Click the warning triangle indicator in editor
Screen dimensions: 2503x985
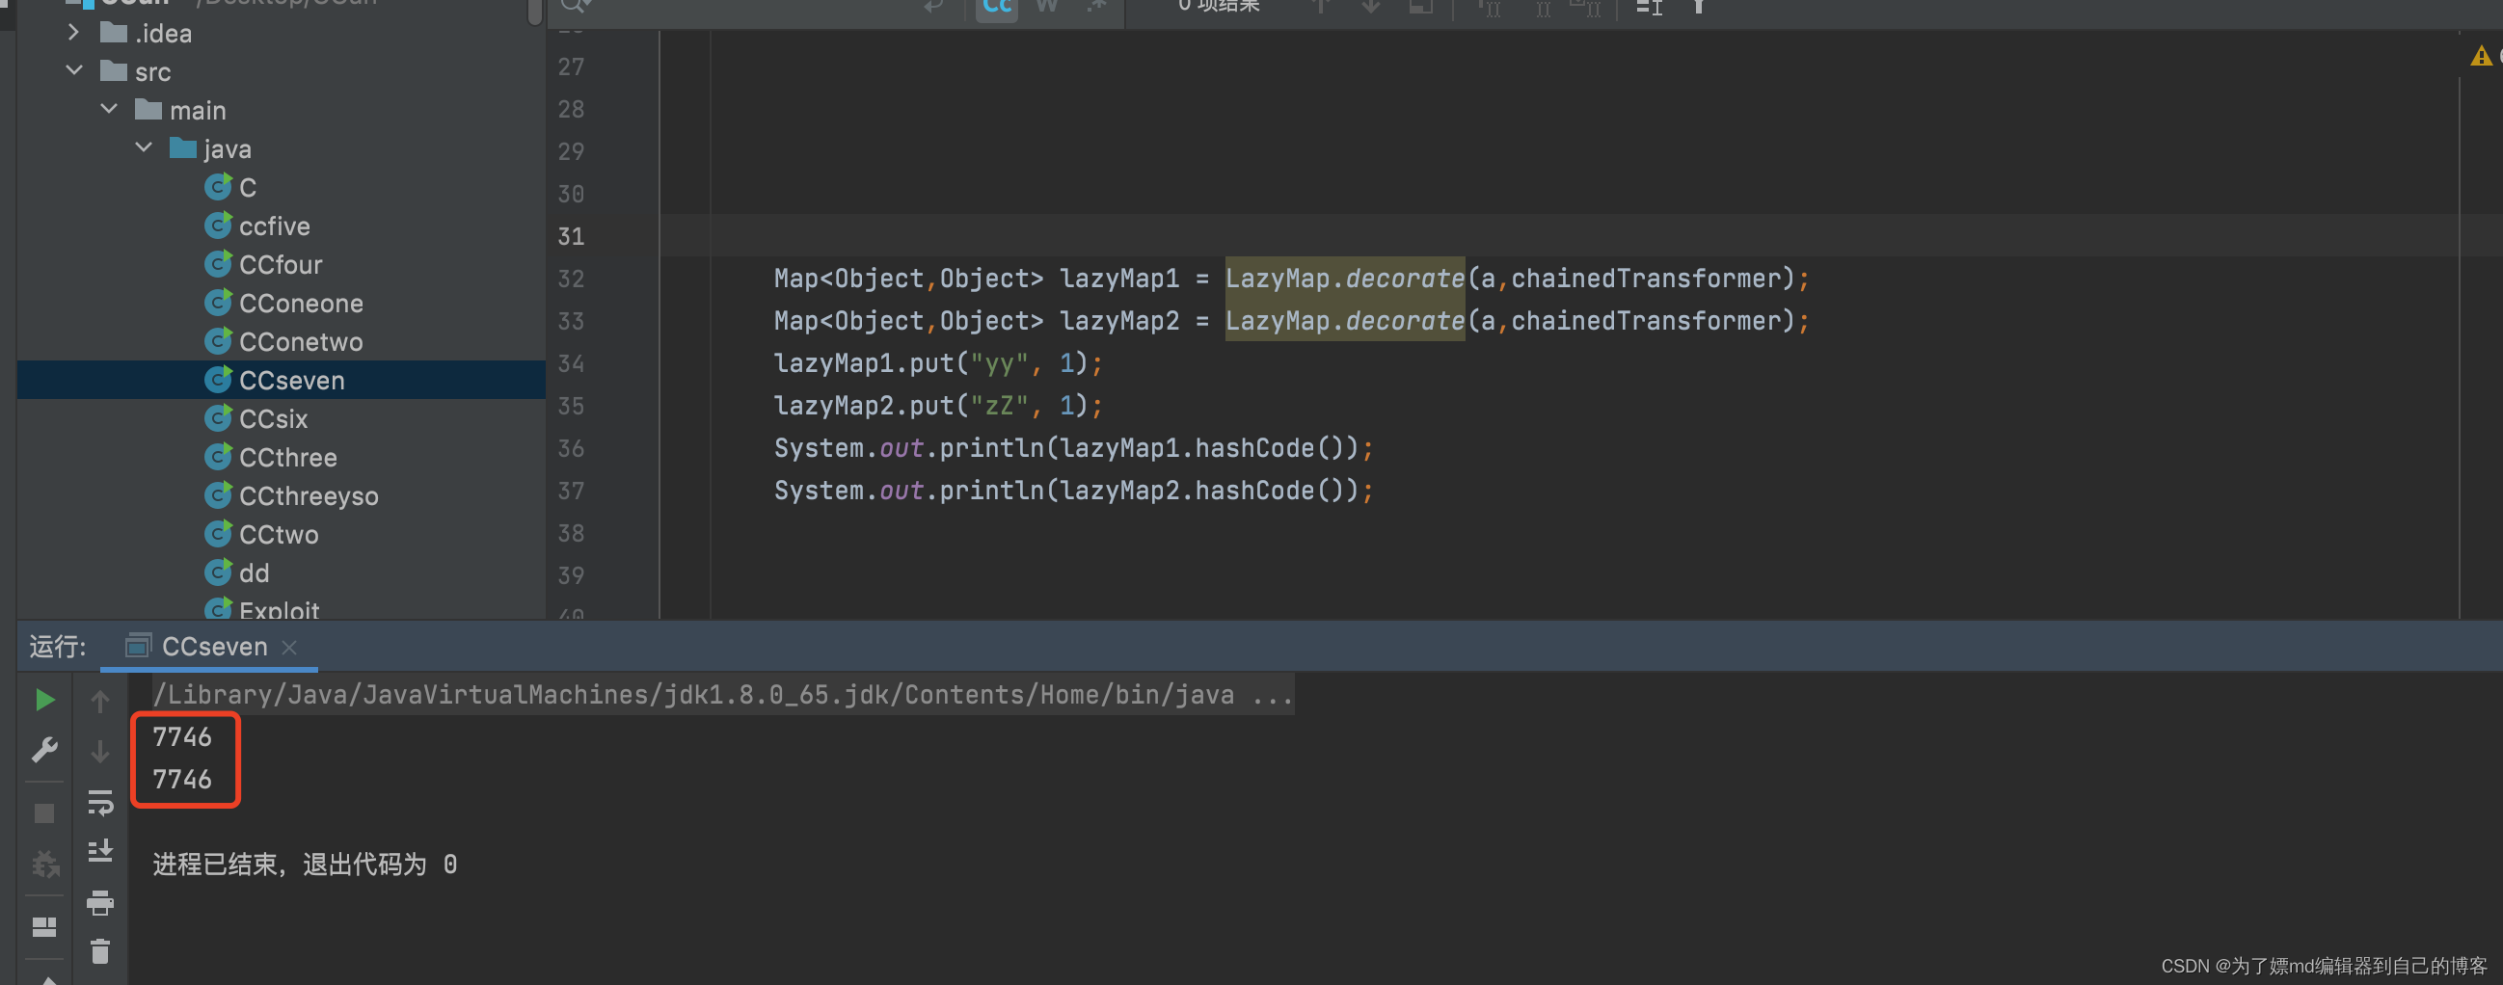pyautogui.click(x=2481, y=56)
